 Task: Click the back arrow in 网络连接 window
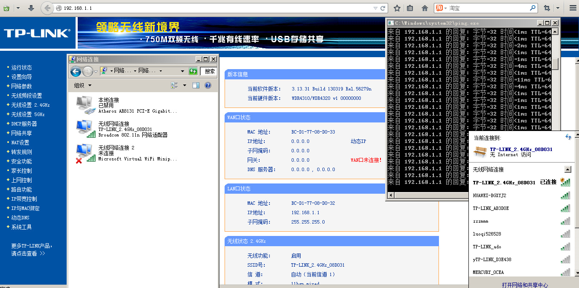[x=76, y=71]
